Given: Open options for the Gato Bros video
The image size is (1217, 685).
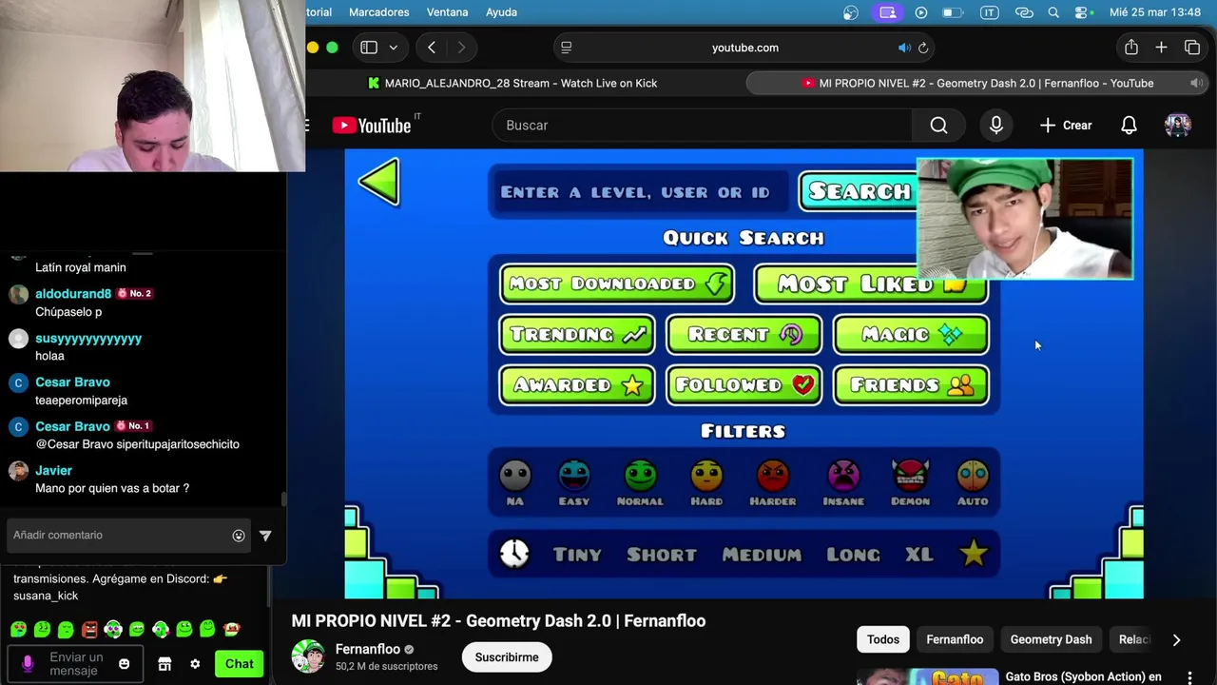Looking at the screenshot, I should tap(1189, 677).
